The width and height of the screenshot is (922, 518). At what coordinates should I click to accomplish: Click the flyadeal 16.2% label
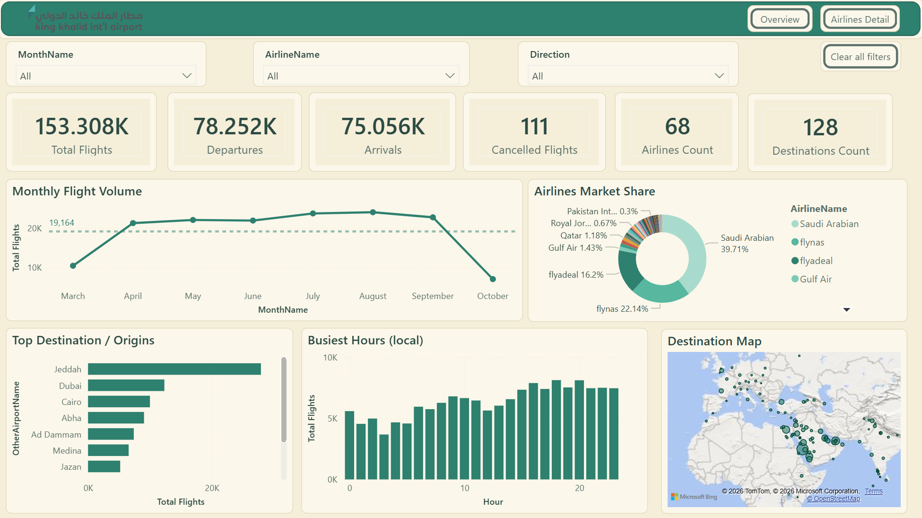click(576, 275)
